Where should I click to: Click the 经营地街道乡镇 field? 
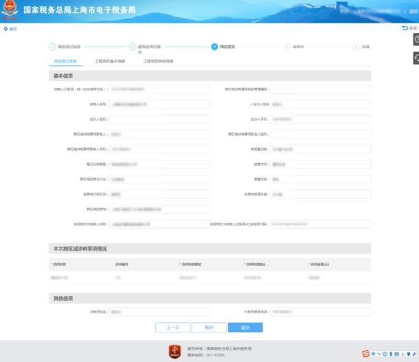pyautogui.click(x=321, y=194)
